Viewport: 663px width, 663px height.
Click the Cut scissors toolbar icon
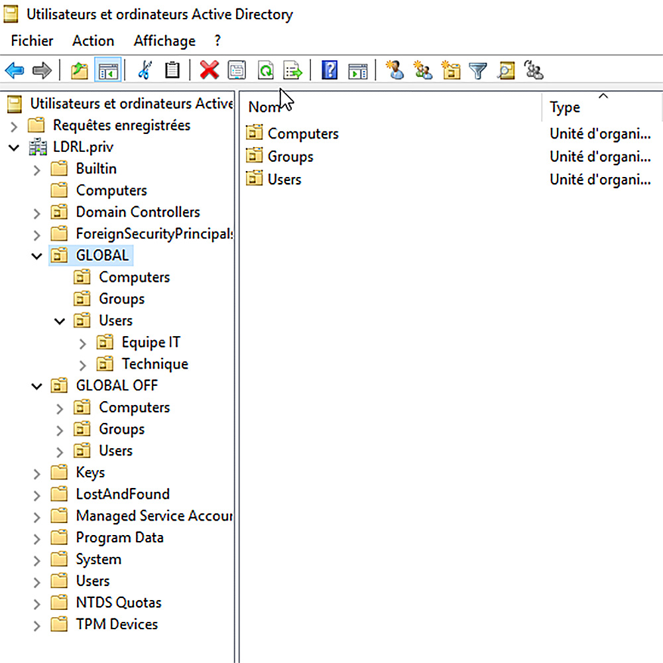coord(145,70)
